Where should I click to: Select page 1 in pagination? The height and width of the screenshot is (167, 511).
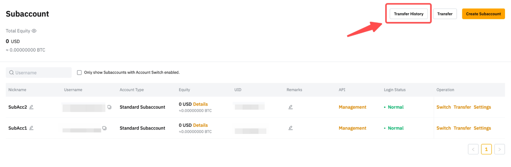(x=486, y=149)
